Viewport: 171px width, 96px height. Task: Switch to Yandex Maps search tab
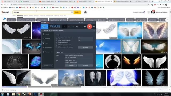coord(31,16)
